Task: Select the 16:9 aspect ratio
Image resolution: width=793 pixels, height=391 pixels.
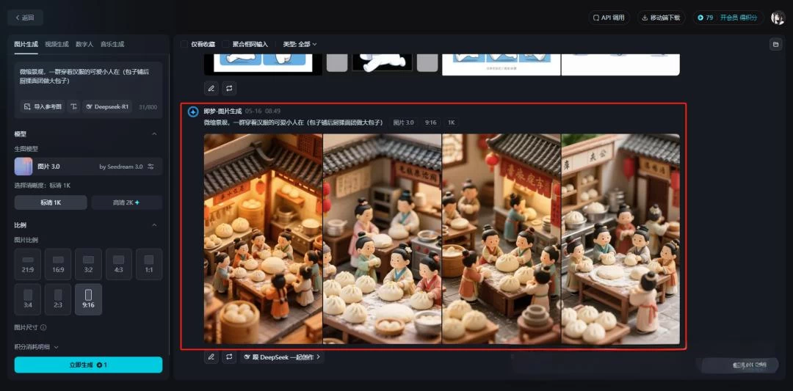Action: 58,264
